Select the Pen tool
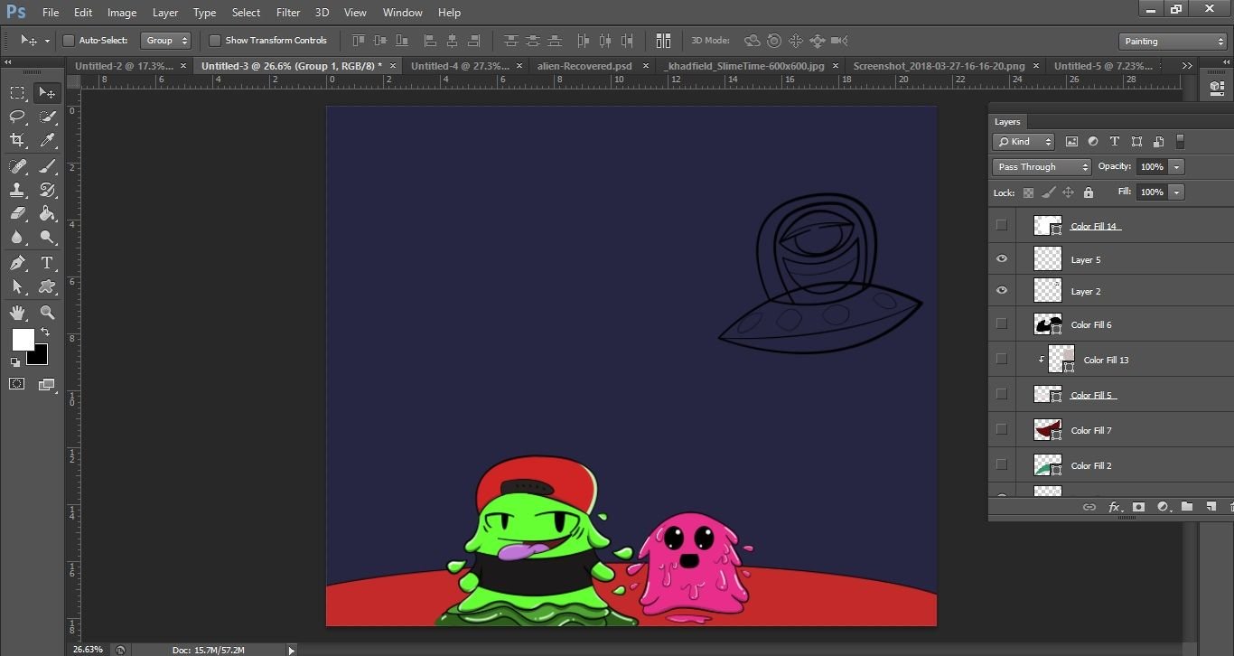The image size is (1234, 656). [x=17, y=263]
